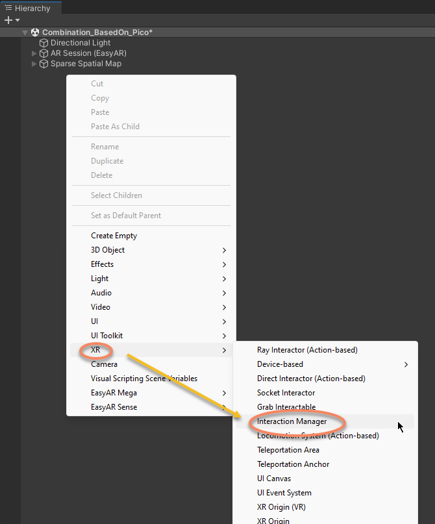Select Teleportation Anchor
This screenshot has width=435, height=524.
[x=292, y=464]
